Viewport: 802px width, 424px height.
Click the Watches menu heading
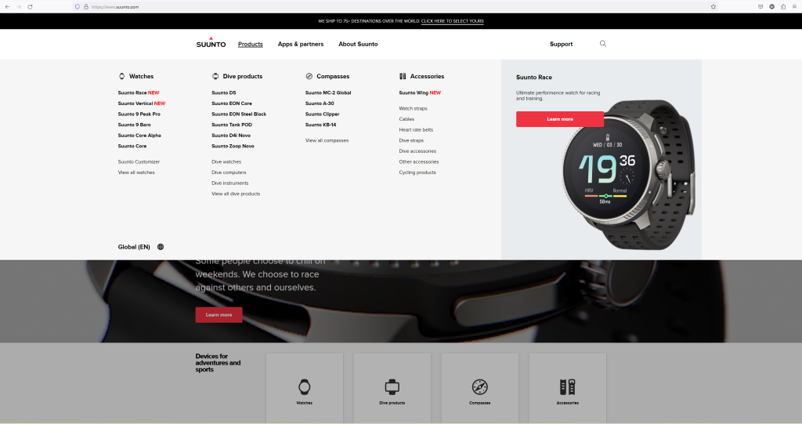(141, 76)
